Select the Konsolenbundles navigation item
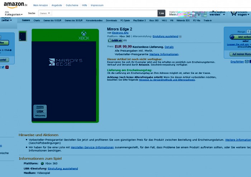 coord(94,20)
